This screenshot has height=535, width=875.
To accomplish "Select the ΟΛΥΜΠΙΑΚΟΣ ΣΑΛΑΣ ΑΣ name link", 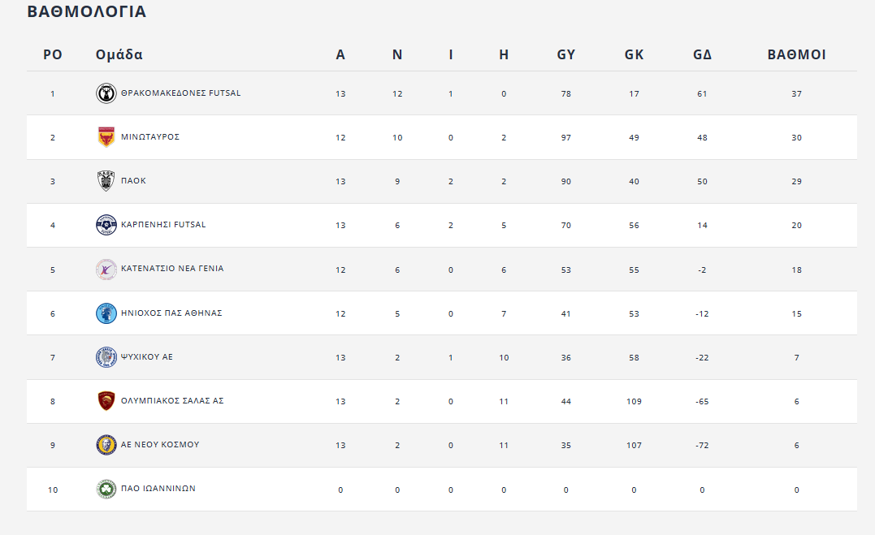I will pyautogui.click(x=172, y=401).
